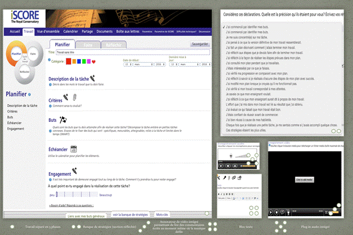
Task: Select 'Je savais ce que mon enseignant voulait.'
Action: tap(248, 94)
